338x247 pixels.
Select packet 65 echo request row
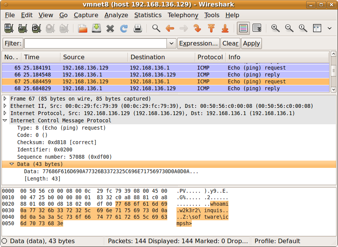(165, 68)
